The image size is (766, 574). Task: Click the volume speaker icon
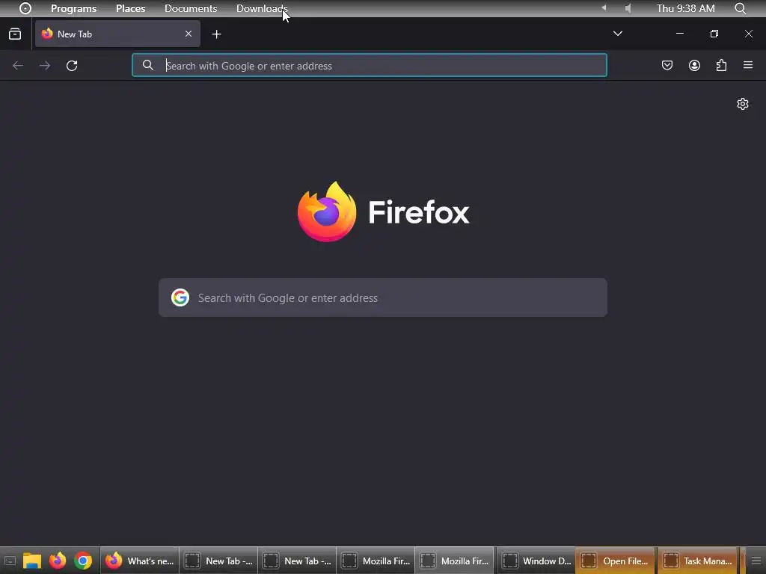[628, 8]
